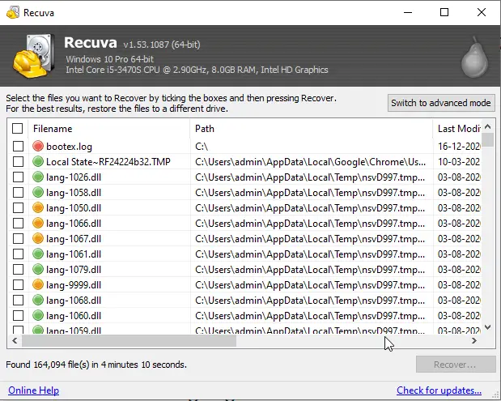
Task: Click orange status dot for lang-1050.dll
Action: click(x=38, y=207)
